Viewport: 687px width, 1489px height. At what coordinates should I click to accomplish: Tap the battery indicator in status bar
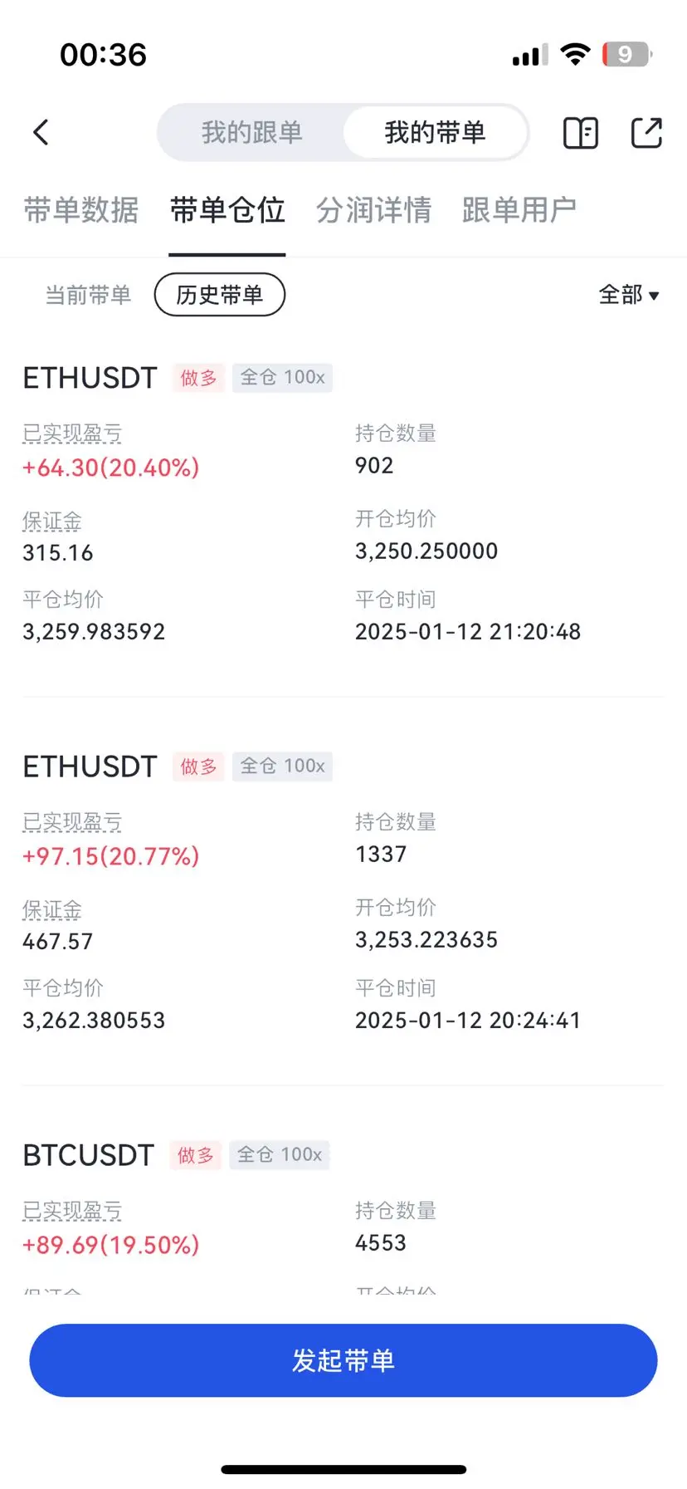tap(626, 55)
